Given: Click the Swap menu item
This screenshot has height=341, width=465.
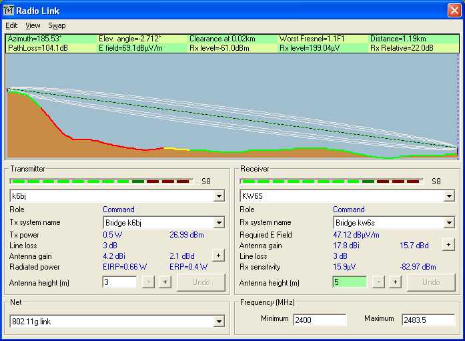Looking at the screenshot, I should (57, 25).
